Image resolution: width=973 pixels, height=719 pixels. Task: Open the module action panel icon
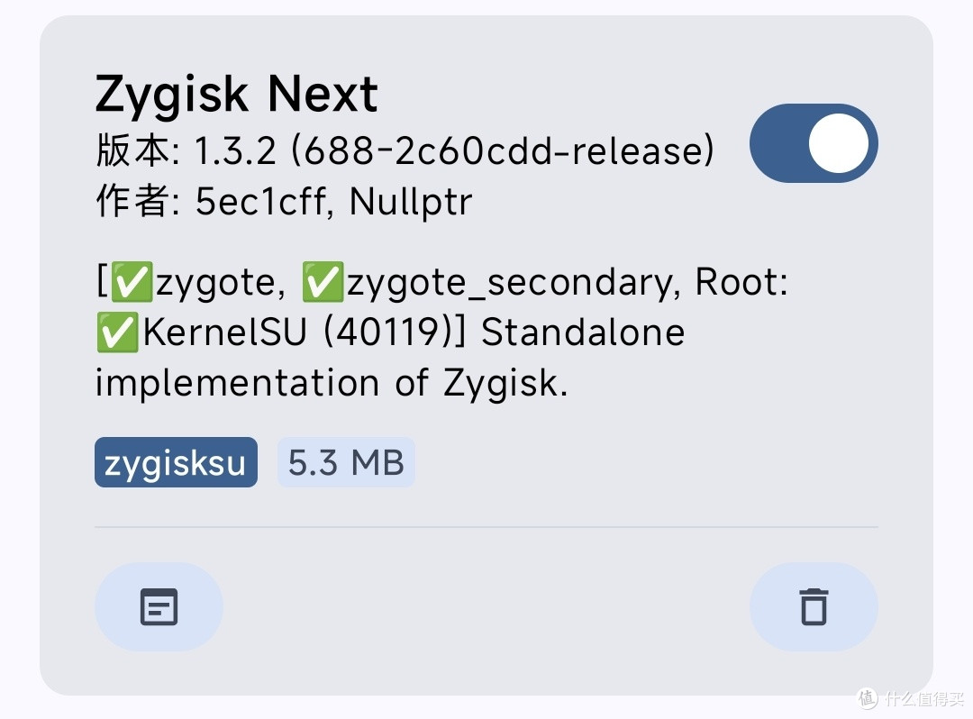click(x=159, y=606)
